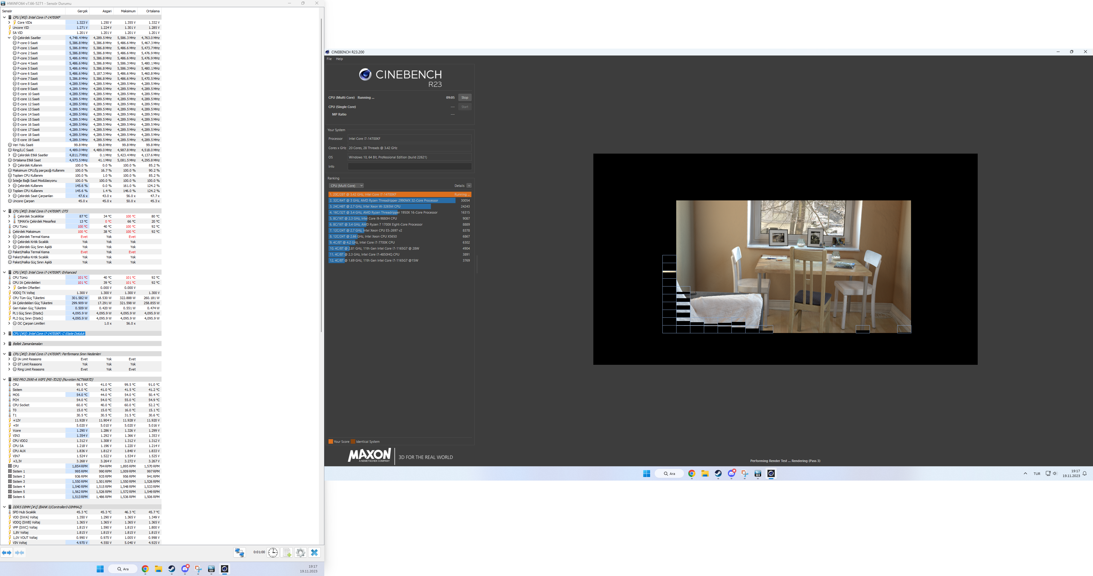The height and width of the screenshot is (576, 1093).
Task: Show hidden tray icons chevron
Action: 1025,474
